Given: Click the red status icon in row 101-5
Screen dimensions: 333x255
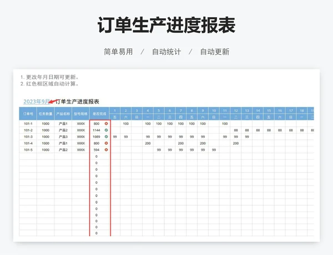Looking at the screenshot, I should point(106,150).
